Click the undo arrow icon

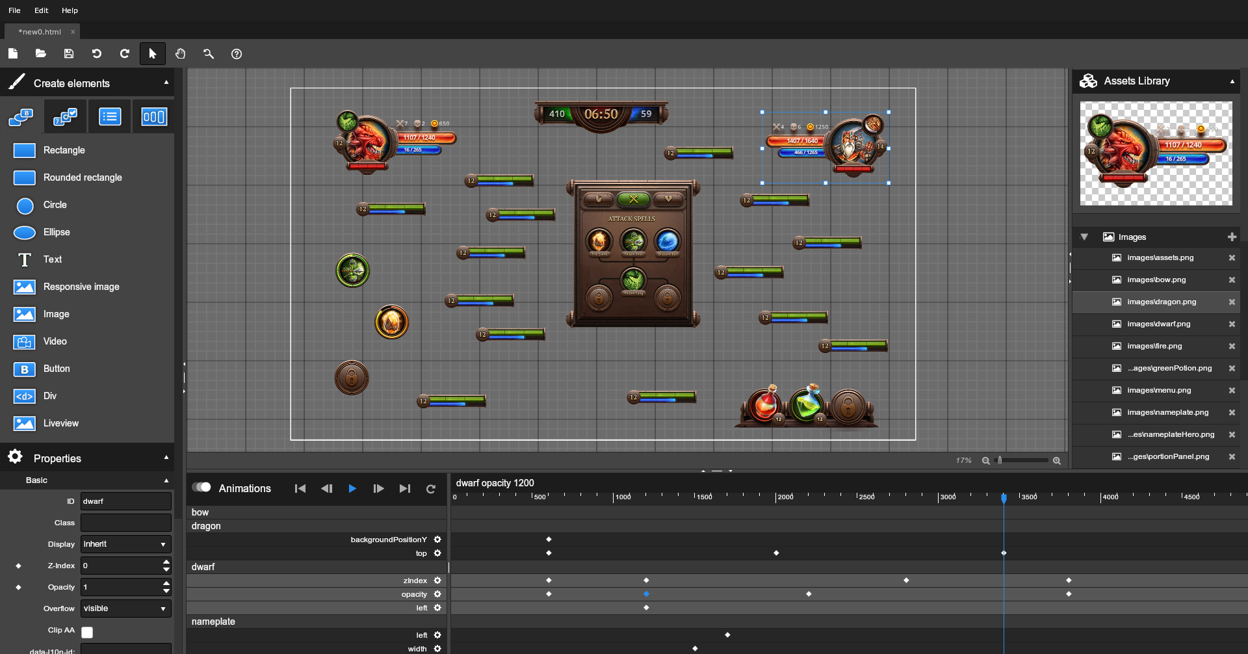coord(97,54)
